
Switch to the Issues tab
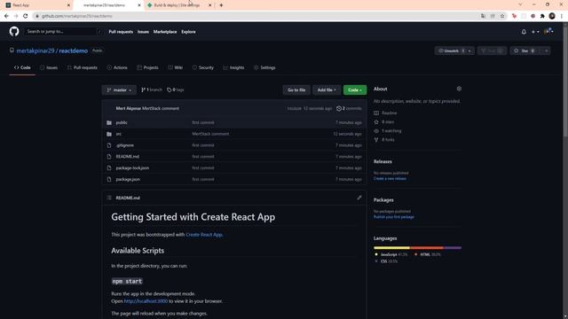click(49, 67)
